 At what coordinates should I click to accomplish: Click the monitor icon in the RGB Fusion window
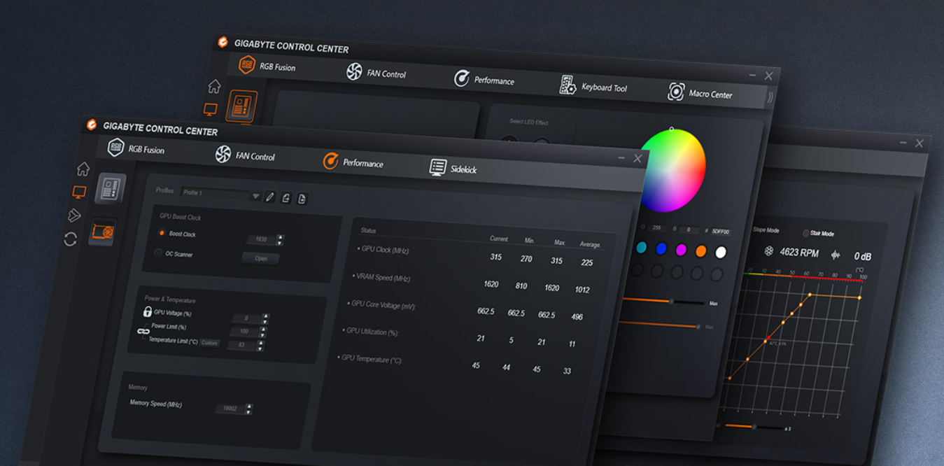[x=210, y=109]
